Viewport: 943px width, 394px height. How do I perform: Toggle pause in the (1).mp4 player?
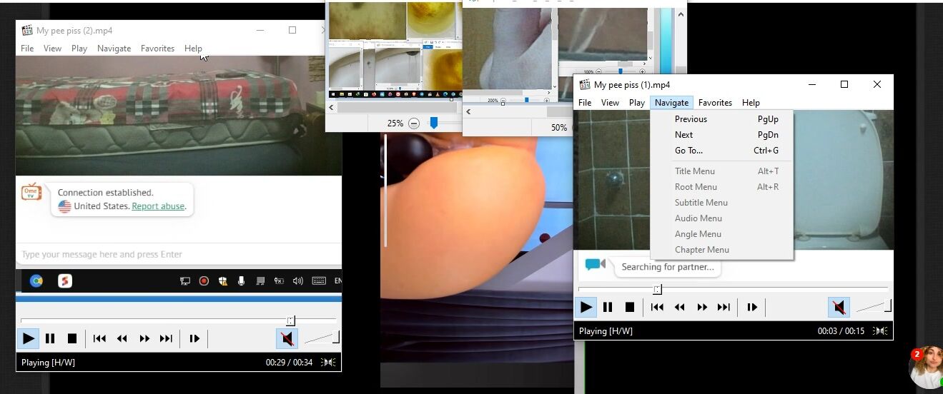click(608, 307)
